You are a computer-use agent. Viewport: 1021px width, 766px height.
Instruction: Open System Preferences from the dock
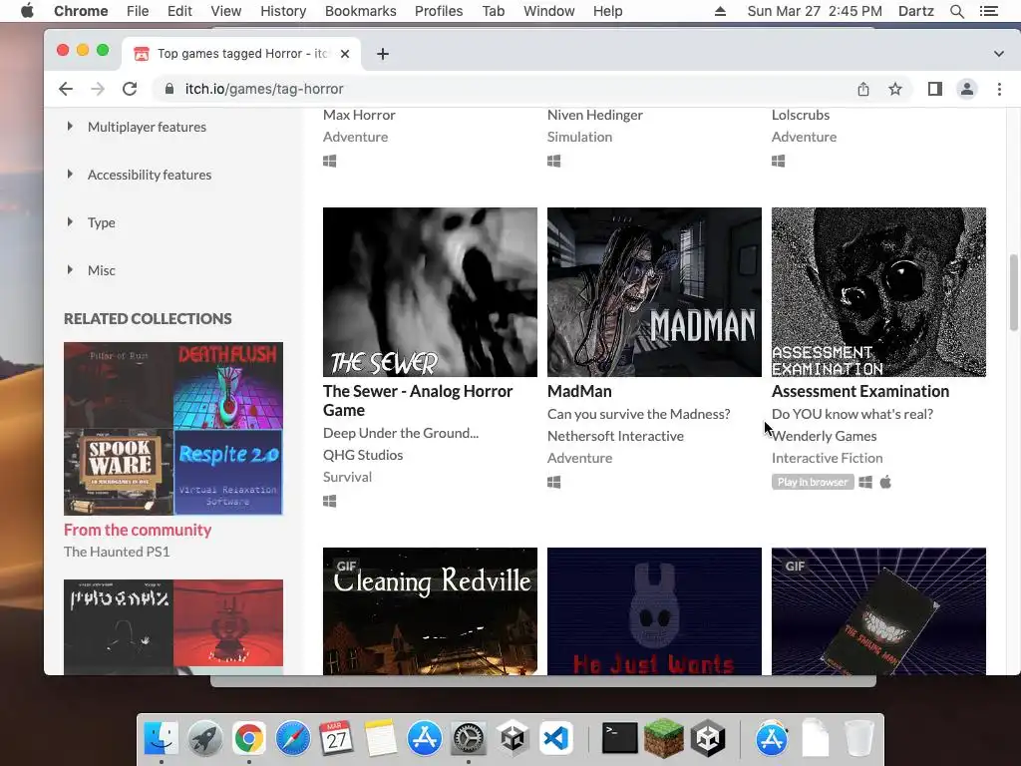(x=469, y=738)
